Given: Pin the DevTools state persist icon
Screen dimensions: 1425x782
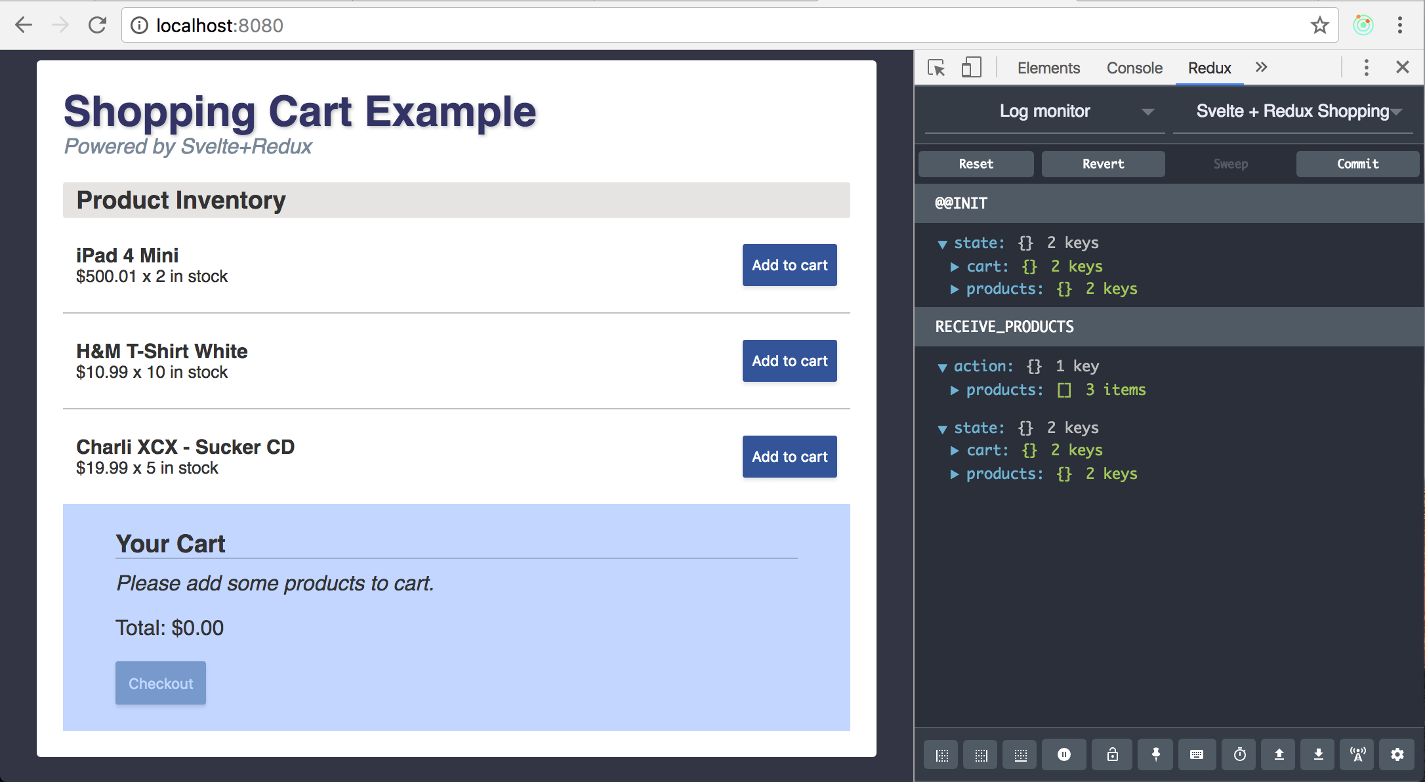Looking at the screenshot, I should click(x=1155, y=754).
